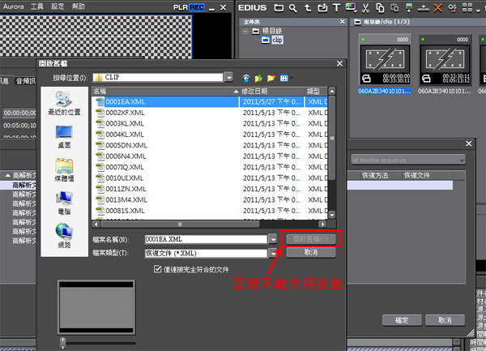Open the 設定 menu in Aurora
Image resolution: width=486 pixels, height=351 pixels.
(x=58, y=6)
